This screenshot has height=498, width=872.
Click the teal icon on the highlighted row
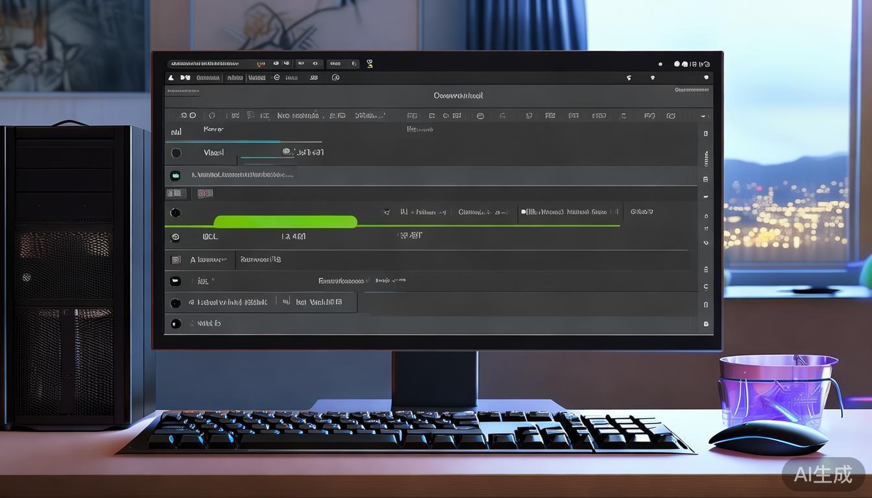point(175,176)
